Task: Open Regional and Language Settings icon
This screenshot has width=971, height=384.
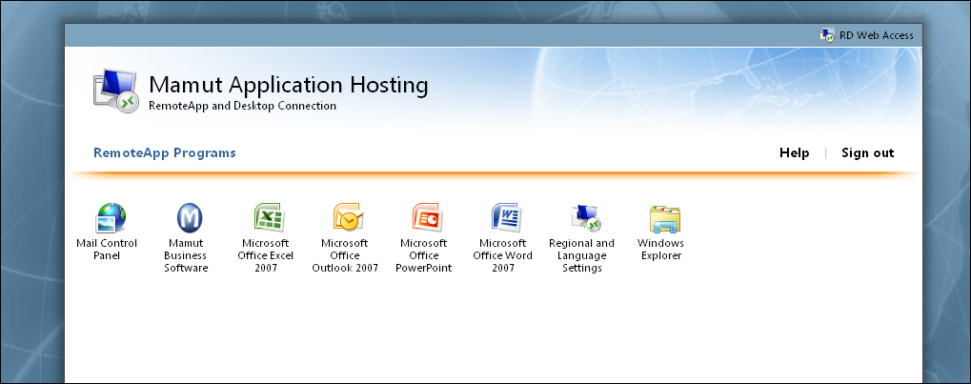Action: point(586,218)
